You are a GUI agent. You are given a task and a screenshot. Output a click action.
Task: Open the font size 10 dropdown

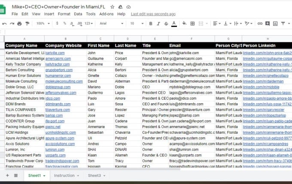[x=137, y=24]
